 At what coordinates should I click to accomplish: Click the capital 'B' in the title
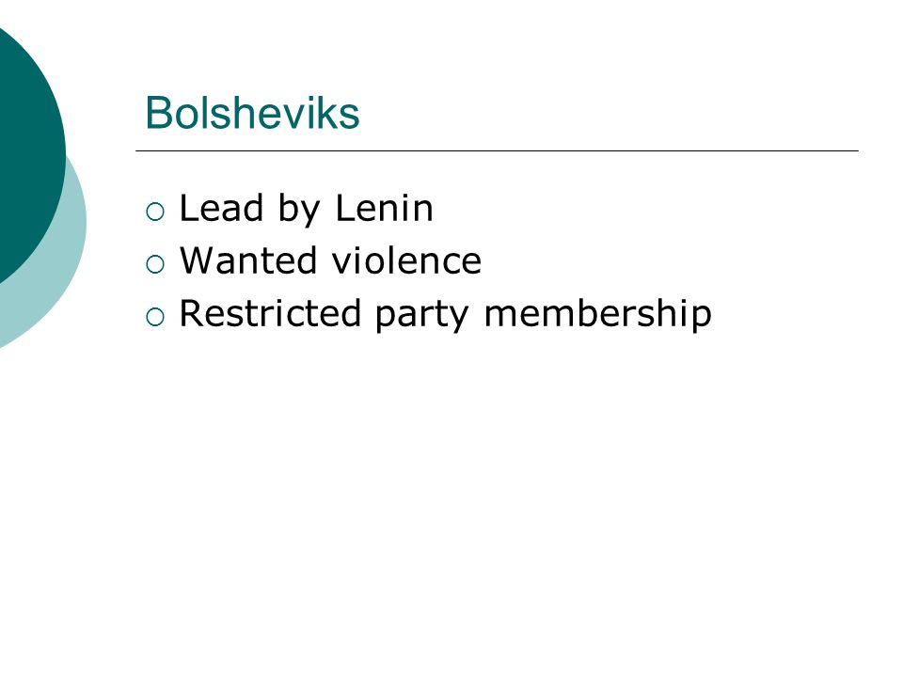coord(159,113)
